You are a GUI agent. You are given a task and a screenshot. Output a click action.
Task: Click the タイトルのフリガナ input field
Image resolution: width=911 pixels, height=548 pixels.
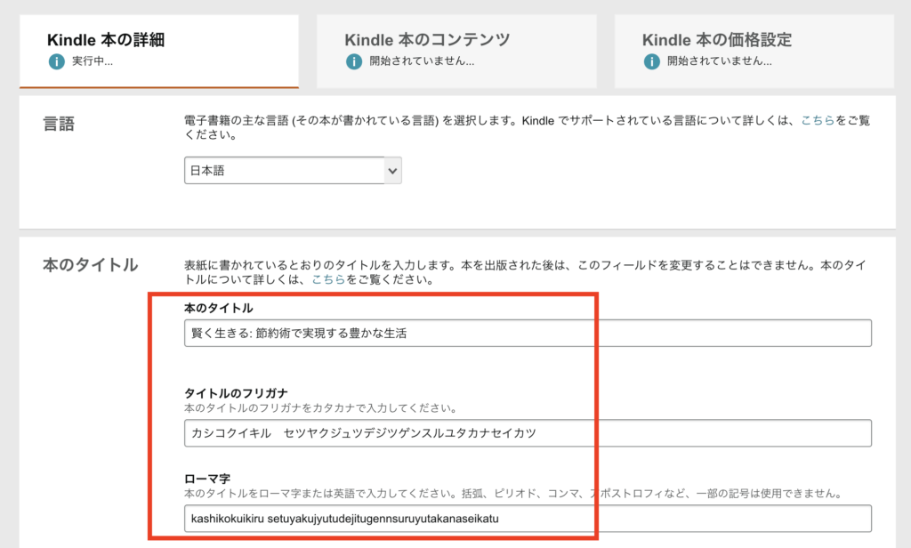[x=528, y=433]
